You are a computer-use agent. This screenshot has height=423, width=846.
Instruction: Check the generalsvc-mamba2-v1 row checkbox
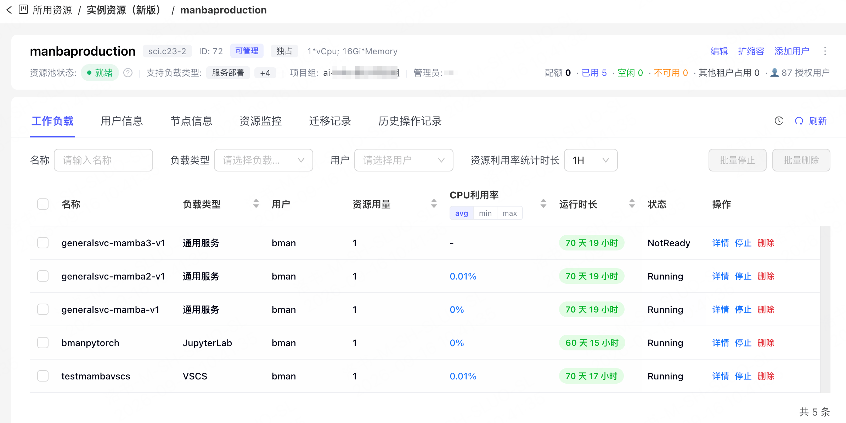pyautogui.click(x=43, y=276)
